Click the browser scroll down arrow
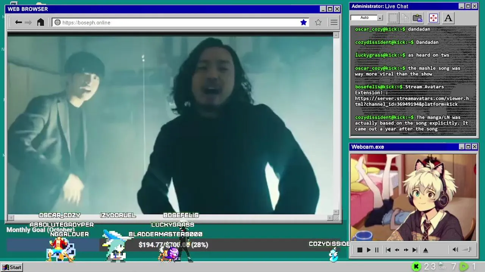This screenshot has height=272, width=485. (336, 212)
